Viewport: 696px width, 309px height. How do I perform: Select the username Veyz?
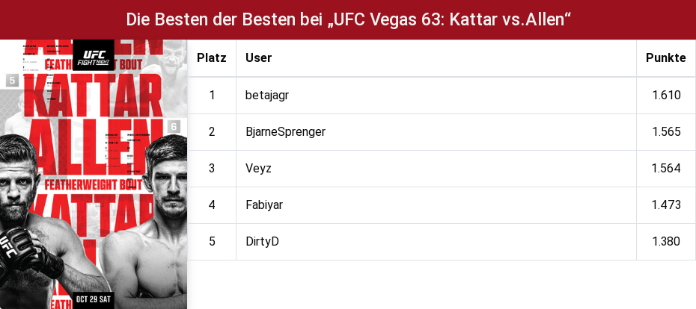tap(258, 168)
